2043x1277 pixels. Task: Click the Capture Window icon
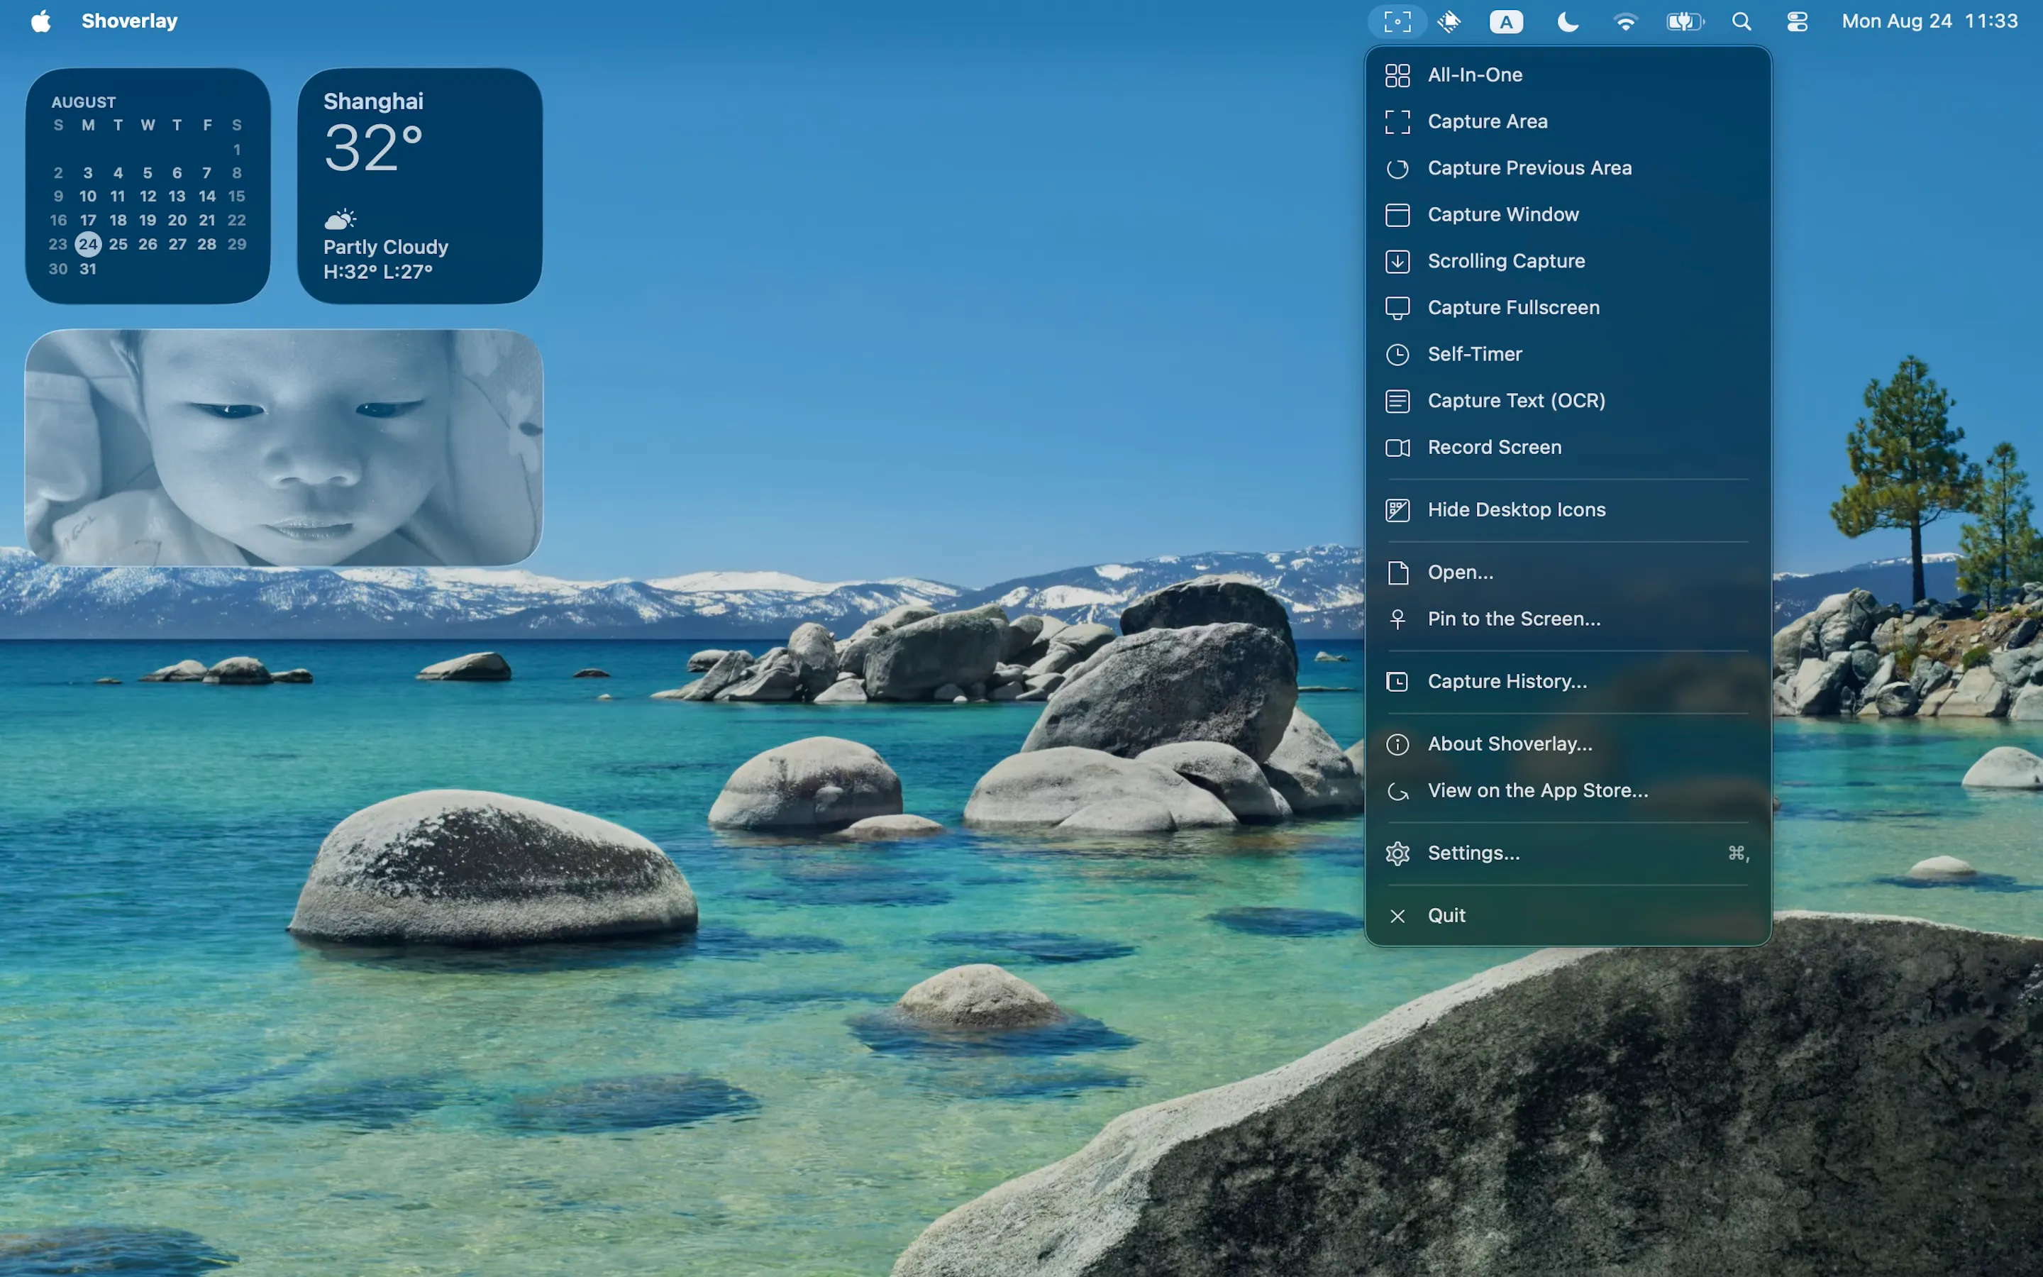1397,214
